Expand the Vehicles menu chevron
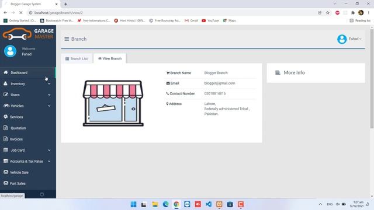The height and width of the screenshot is (210, 374). coord(49,106)
